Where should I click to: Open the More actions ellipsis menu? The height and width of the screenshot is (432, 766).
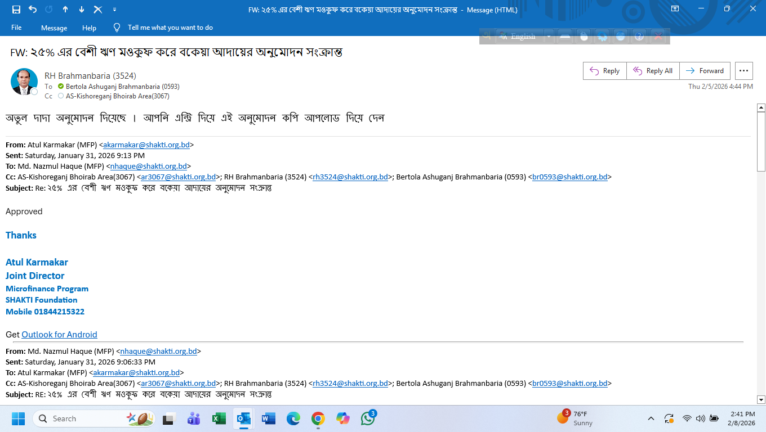(x=743, y=71)
